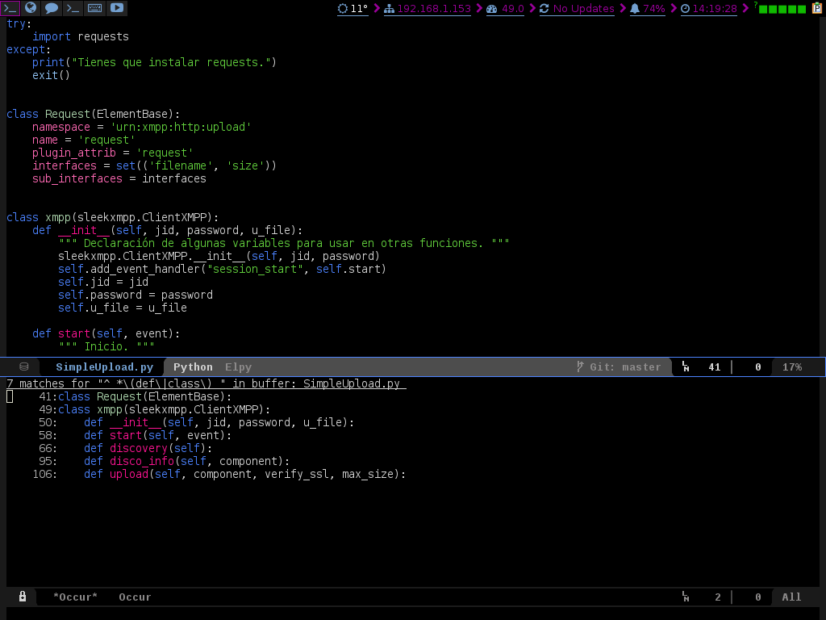Click the green workspace blocks indicator
826x620 pixels.
(782, 9)
